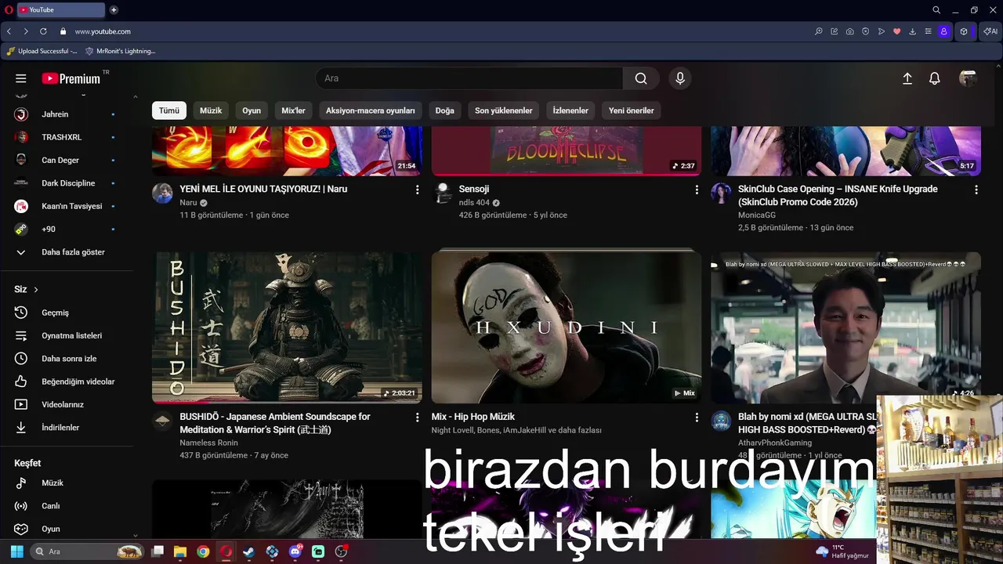Select the Son yüklenenler chip
The width and height of the screenshot is (1003, 564).
pyautogui.click(x=504, y=110)
